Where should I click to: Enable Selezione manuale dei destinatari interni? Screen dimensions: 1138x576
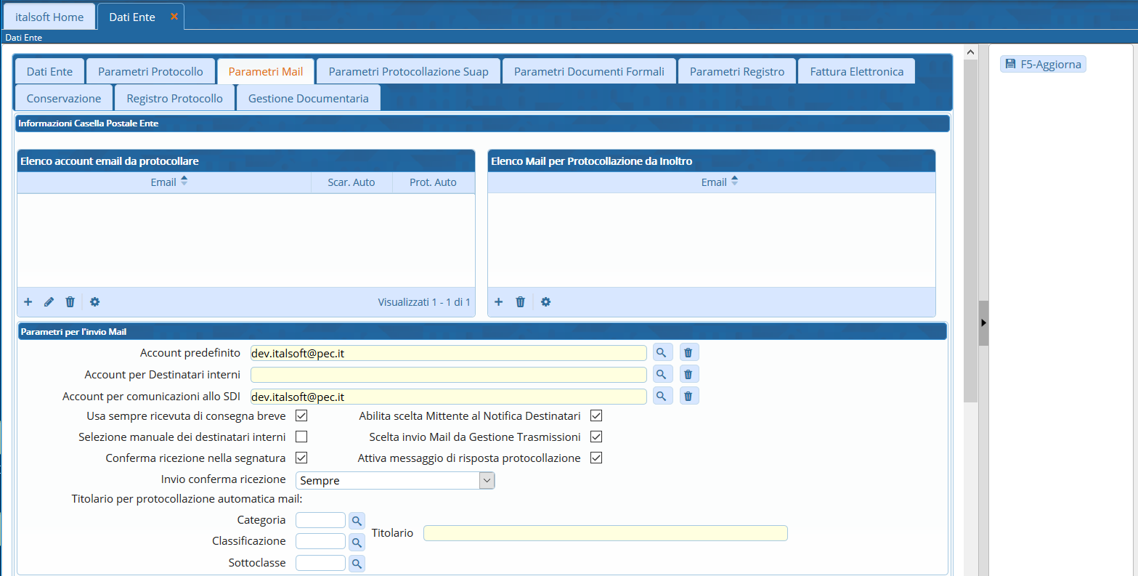[x=301, y=437]
